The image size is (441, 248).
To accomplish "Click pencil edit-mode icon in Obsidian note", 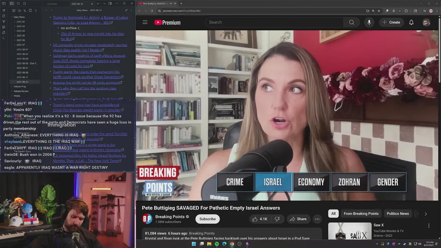I will click(126, 10).
